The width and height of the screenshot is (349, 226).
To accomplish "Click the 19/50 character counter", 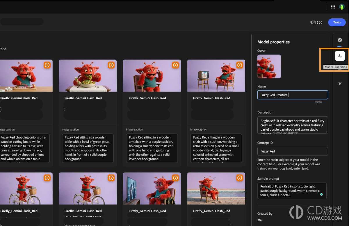I will click(x=318, y=102).
